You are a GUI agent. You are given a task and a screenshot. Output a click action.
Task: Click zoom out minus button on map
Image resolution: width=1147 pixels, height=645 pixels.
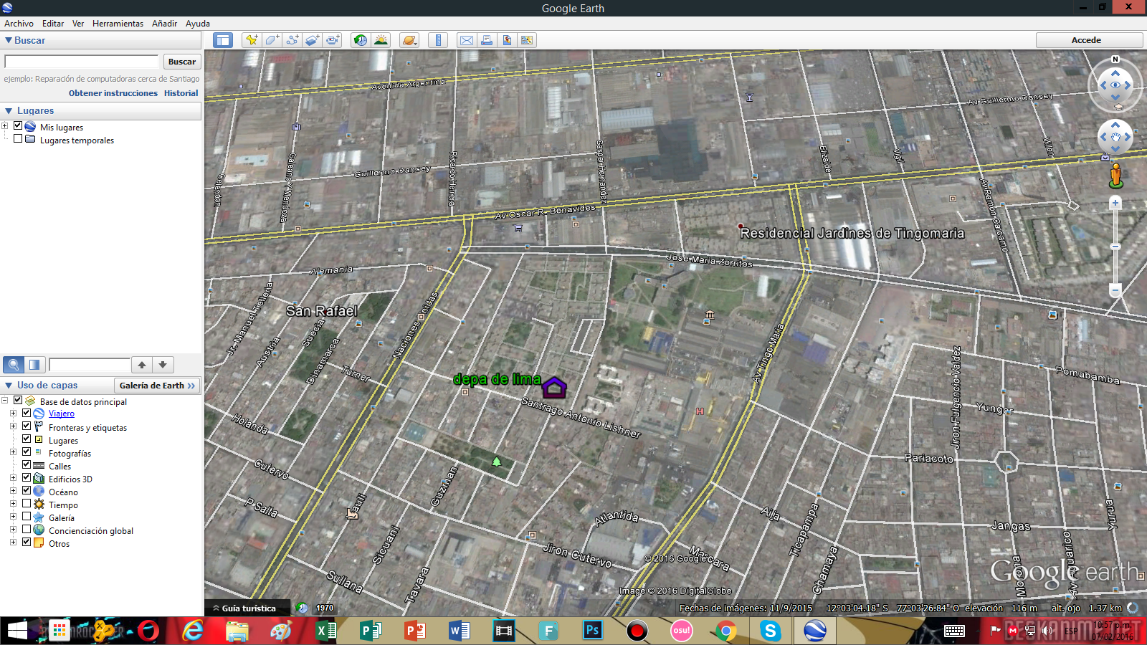[x=1115, y=290]
